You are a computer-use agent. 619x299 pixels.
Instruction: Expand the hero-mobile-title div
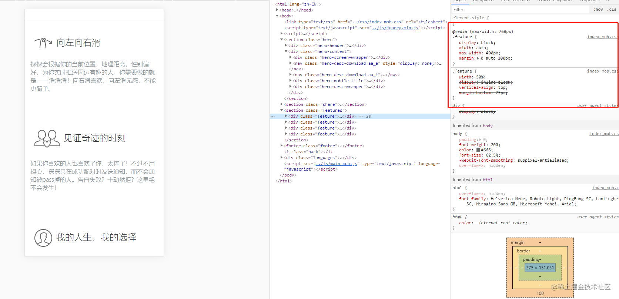point(291,81)
